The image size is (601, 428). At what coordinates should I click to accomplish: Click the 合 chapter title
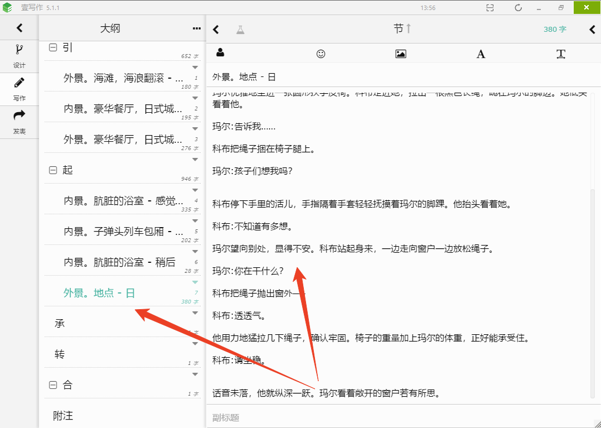67,385
